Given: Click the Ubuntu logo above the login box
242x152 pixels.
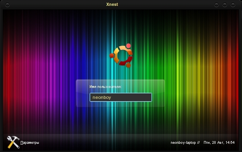Looking at the screenshot, I should point(121,55).
